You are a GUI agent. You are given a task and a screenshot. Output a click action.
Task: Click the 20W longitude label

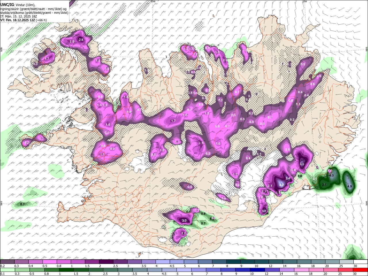(153, 1)
